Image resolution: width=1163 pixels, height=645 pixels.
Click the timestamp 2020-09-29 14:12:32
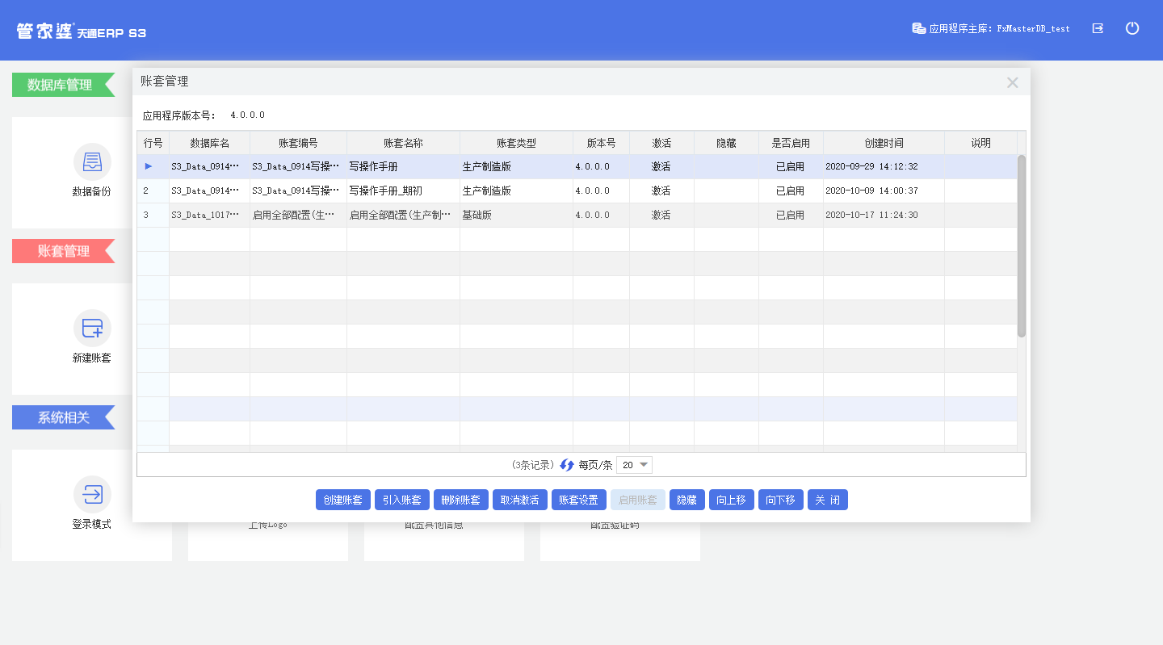[x=871, y=167]
